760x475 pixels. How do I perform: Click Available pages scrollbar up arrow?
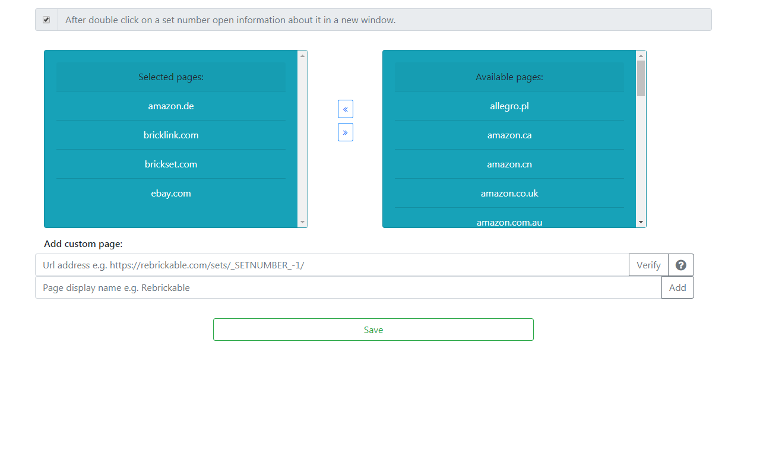(x=641, y=55)
